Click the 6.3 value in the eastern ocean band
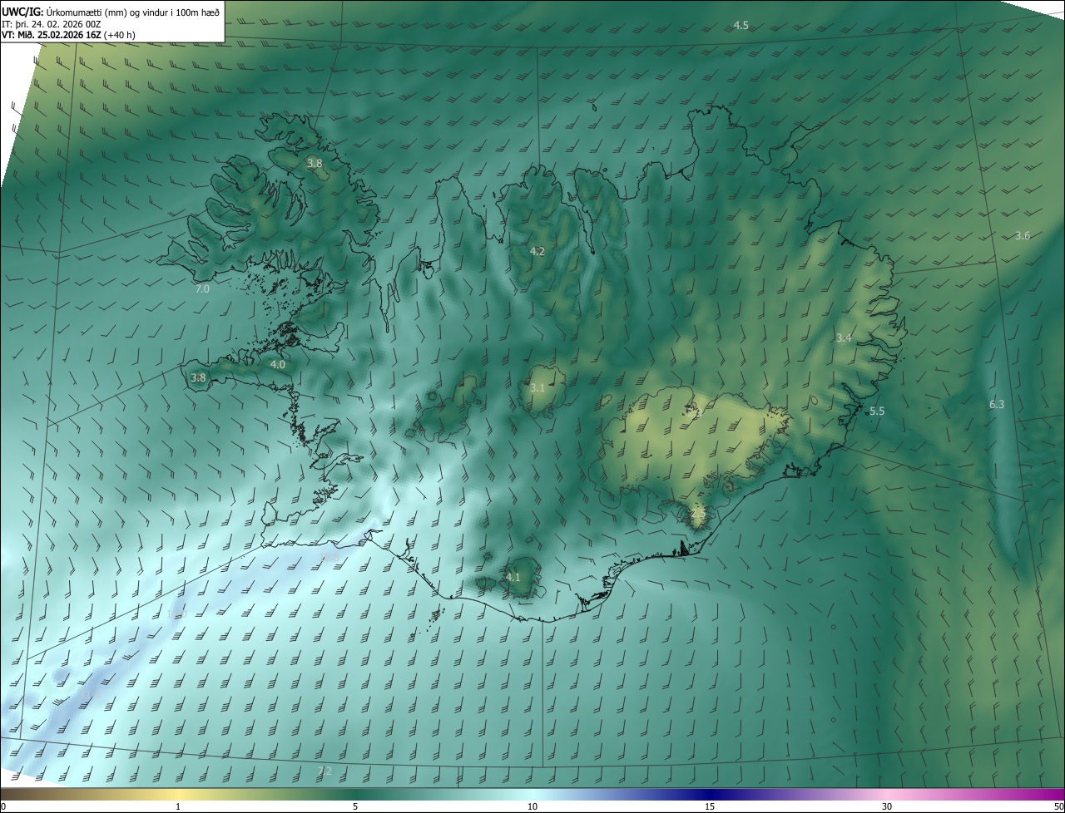 click(x=997, y=405)
